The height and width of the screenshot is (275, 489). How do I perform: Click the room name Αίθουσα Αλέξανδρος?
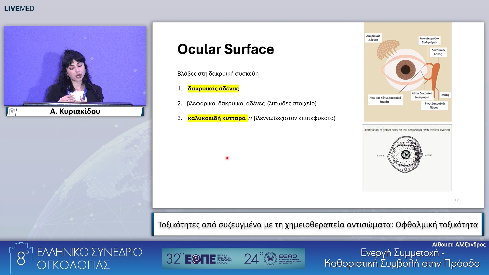(x=459, y=245)
